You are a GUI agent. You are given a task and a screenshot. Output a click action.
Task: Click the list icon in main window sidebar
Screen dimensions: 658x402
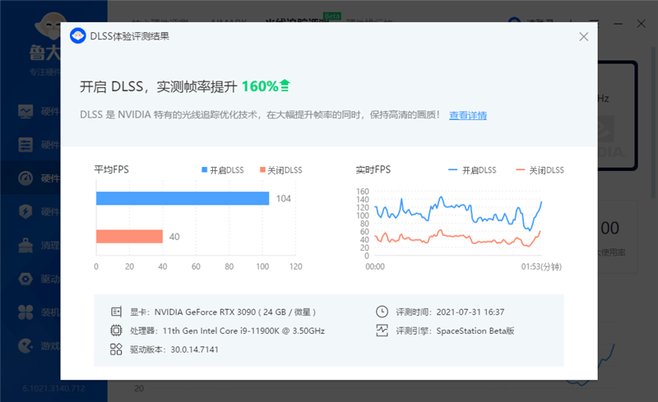click(25, 145)
